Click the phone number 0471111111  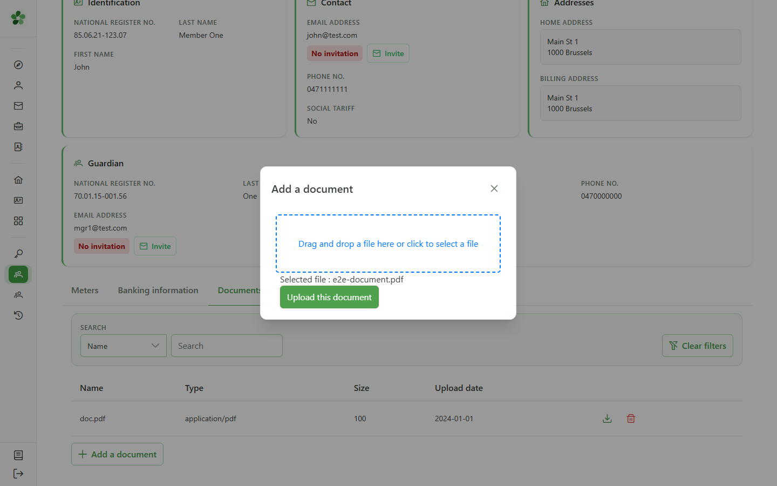[327, 89]
